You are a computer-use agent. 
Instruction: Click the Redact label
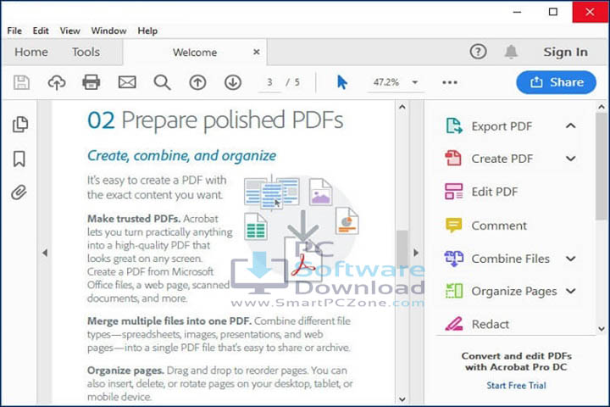coord(491,324)
